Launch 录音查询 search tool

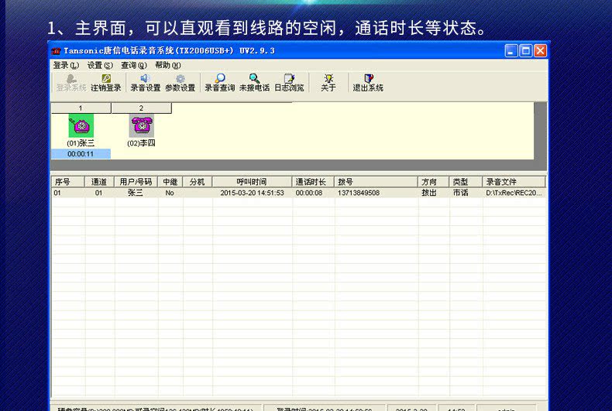pos(220,83)
